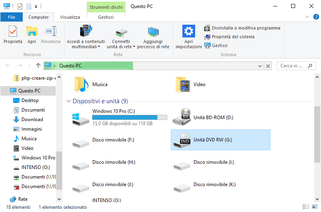The image size is (321, 212).
Task: Click navigation pane scroll down arrow
Action: 59,199
